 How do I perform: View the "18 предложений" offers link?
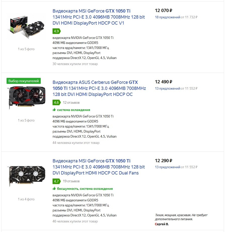(167, 17)
